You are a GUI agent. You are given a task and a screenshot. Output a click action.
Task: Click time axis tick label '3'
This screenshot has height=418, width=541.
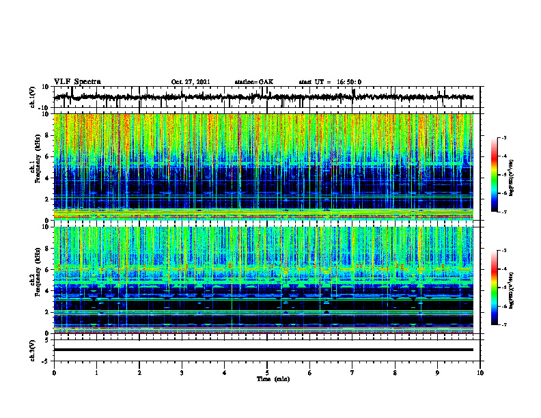click(x=182, y=373)
